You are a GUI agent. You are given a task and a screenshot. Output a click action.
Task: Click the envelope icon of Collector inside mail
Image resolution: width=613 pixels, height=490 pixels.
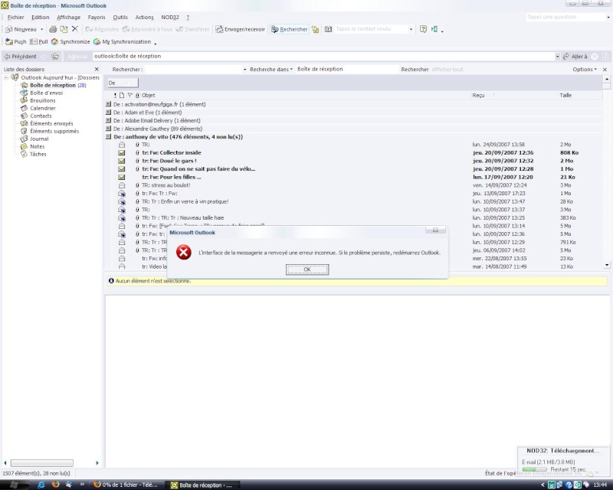(x=122, y=153)
